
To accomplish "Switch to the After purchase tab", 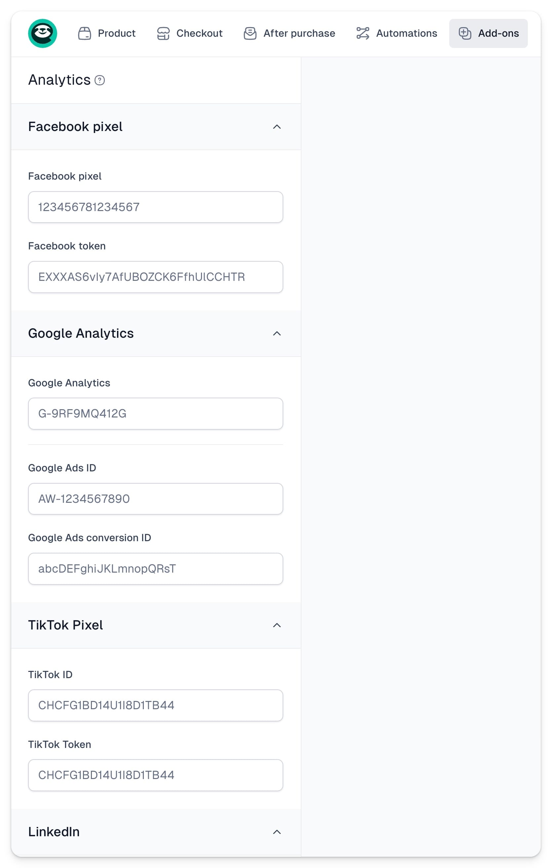I will point(290,33).
